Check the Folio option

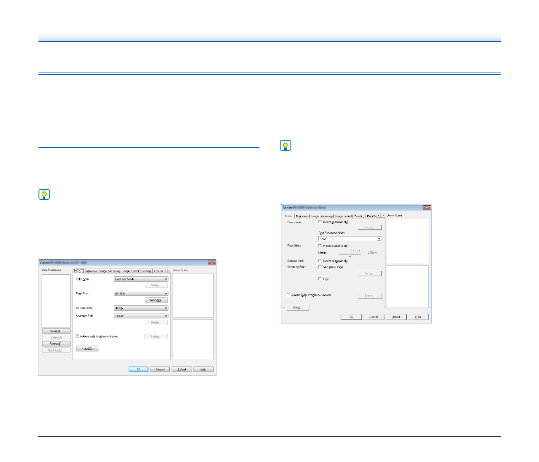(x=320, y=279)
